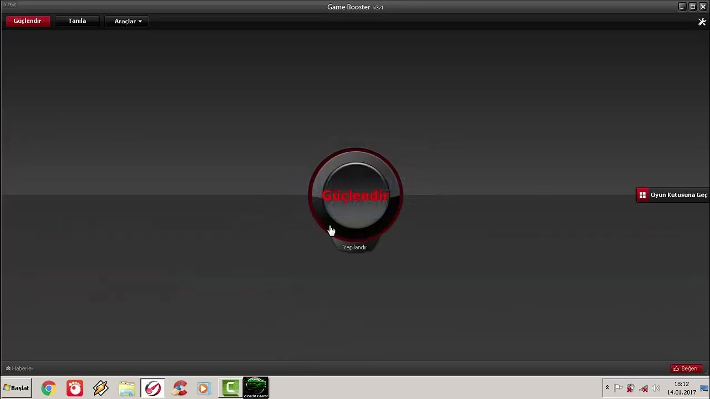Open Action Center flag icon

(x=618, y=388)
